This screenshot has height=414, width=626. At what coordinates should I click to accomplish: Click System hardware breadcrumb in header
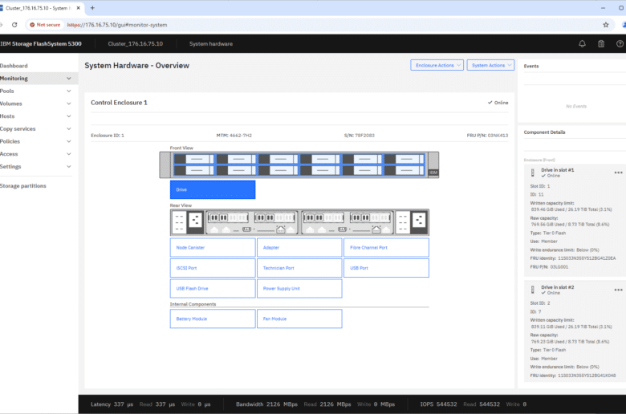(211, 44)
